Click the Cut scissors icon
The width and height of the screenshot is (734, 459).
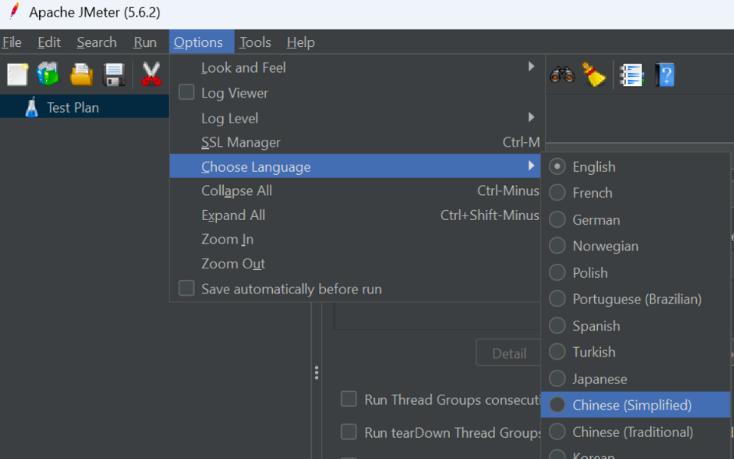pos(151,74)
